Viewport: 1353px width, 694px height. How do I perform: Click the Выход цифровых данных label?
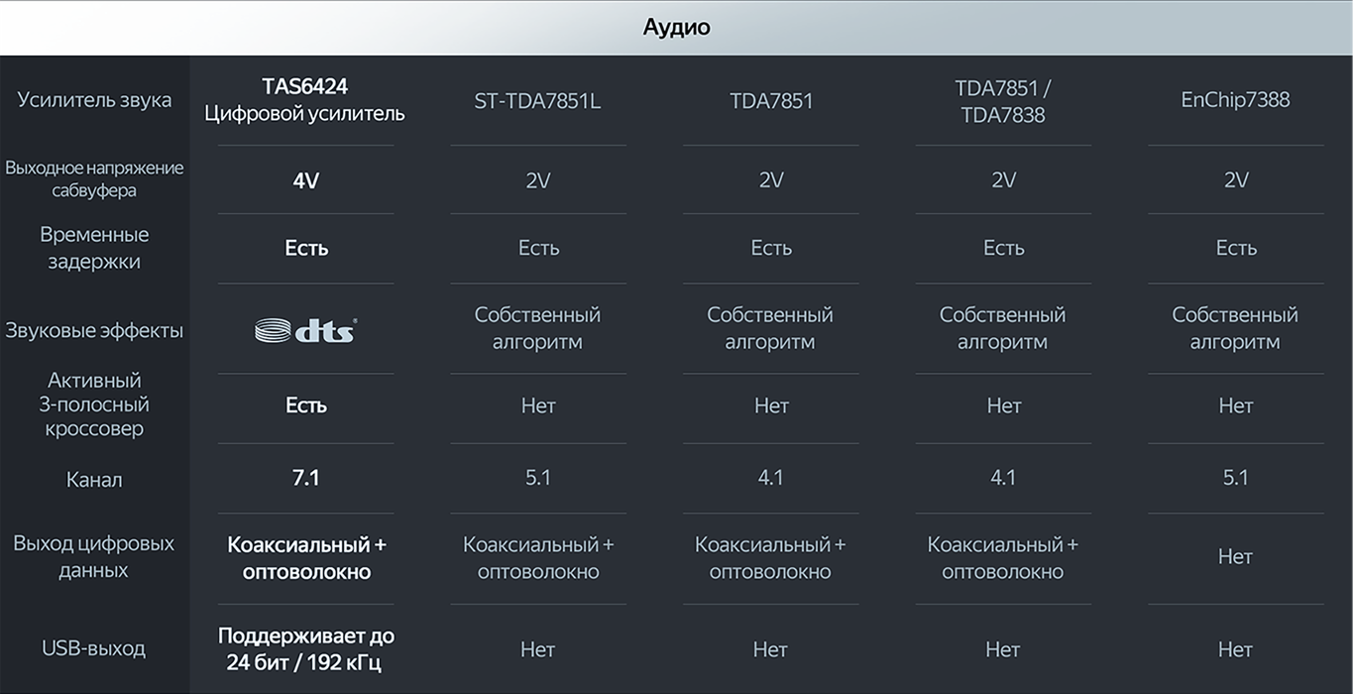[x=94, y=556]
